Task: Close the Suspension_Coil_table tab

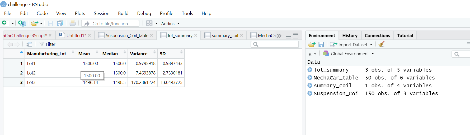Action: pyautogui.click(x=151, y=35)
